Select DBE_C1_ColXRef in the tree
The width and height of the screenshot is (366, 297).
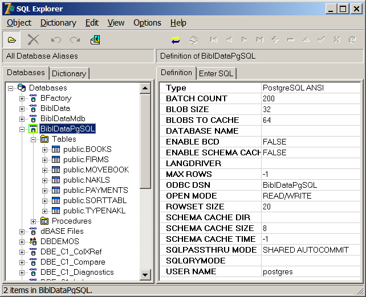(71, 252)
